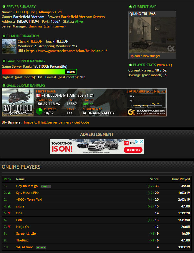194x253 pixels.
Task: Click the red down arrow beside Ninja Gv
Action: 9,227
